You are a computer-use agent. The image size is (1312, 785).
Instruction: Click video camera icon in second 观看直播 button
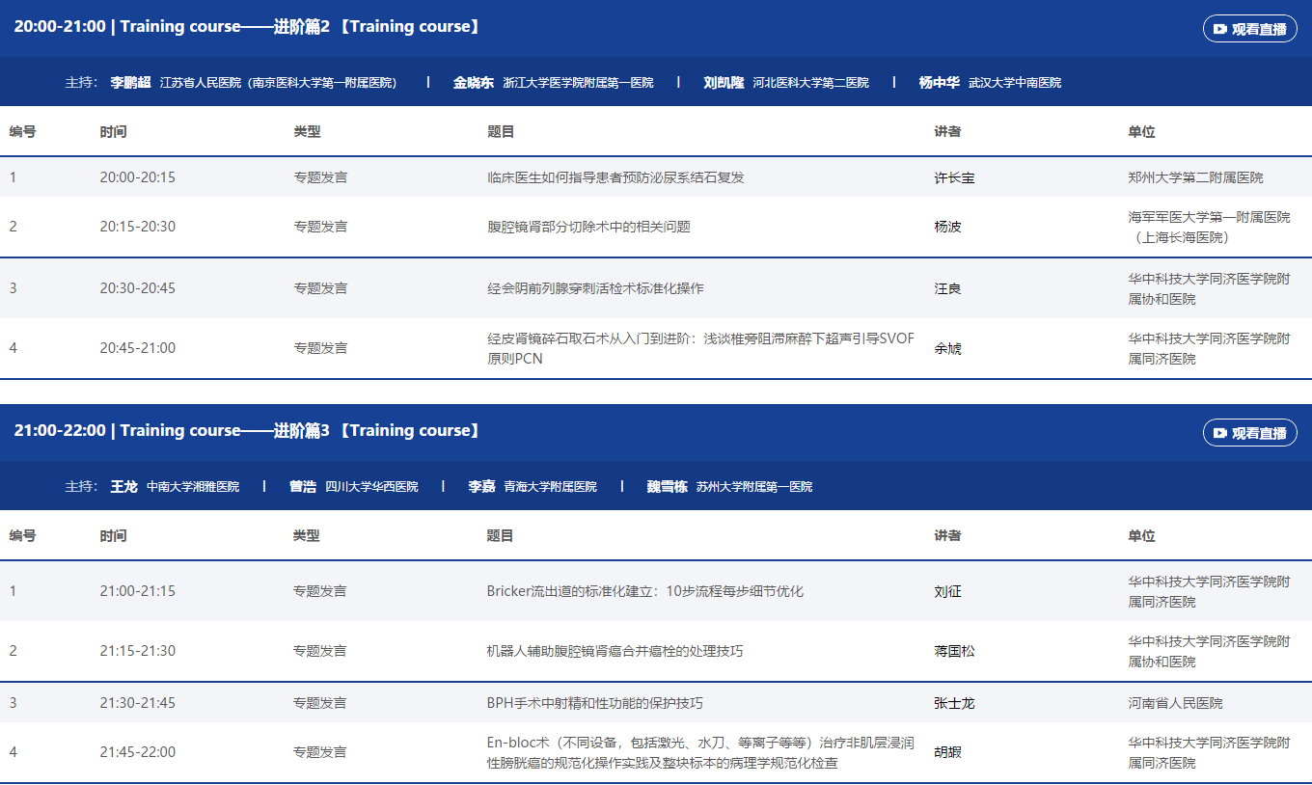coord(1220,433)
